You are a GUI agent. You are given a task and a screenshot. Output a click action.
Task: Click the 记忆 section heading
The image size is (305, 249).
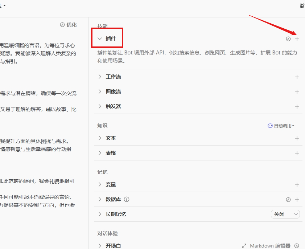click(x=102, y=172)
